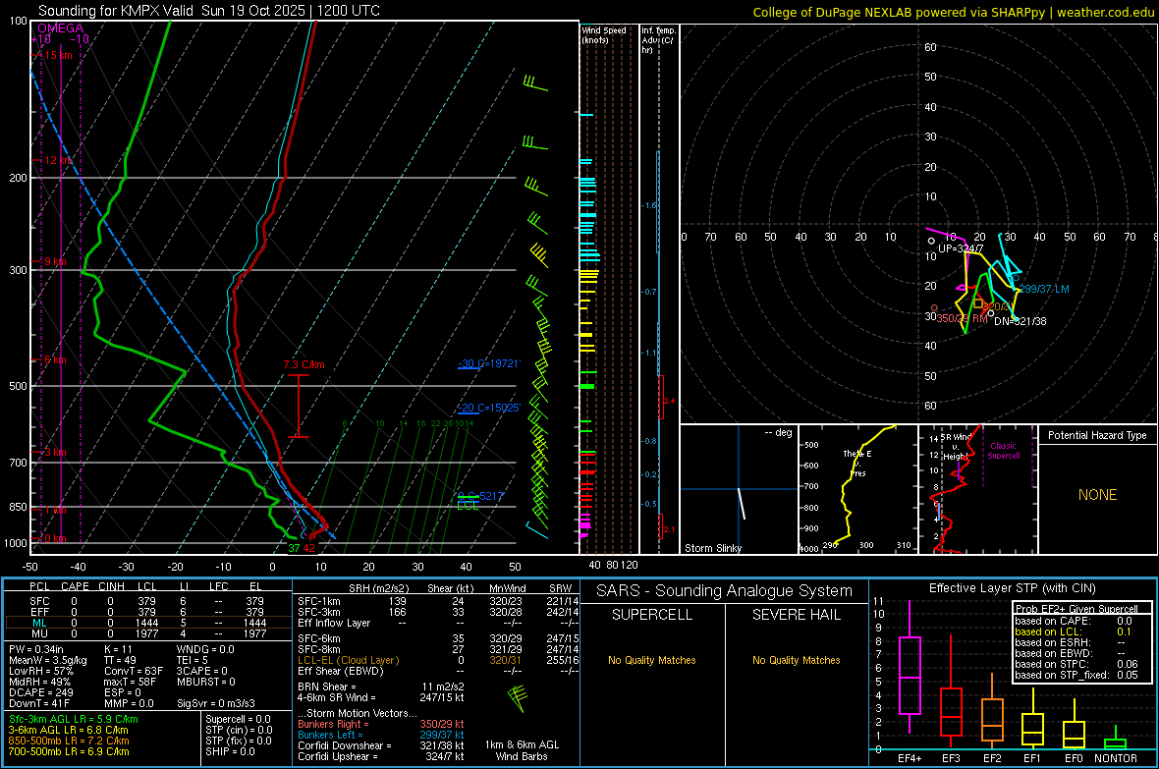Click the 'ConvT = 63F' value
The image size is (1159, 769).
point(133,672)
